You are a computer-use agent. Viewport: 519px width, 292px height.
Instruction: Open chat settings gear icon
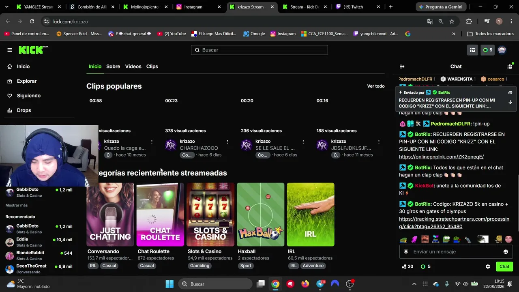[x=488, y=266]
